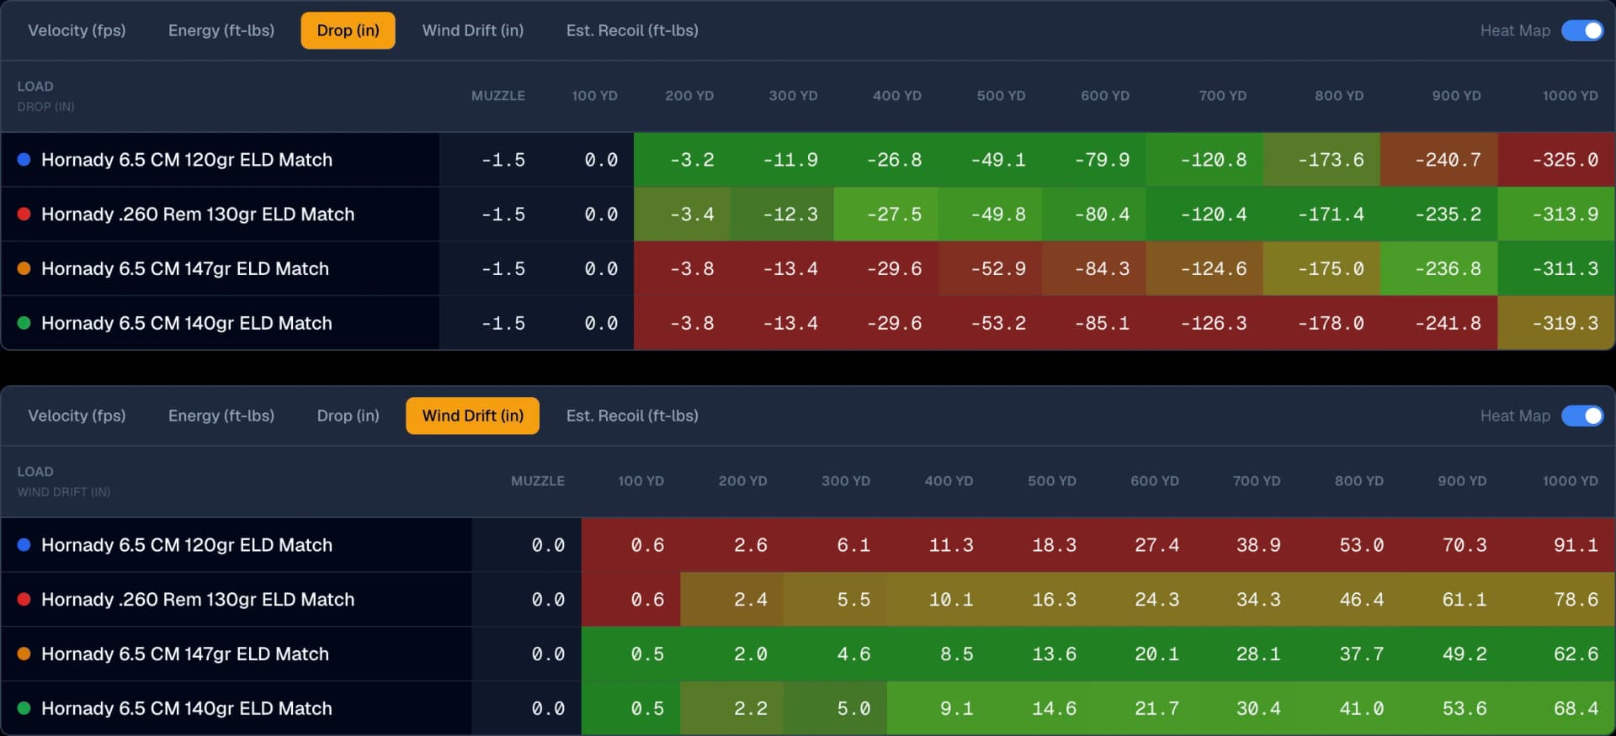1616x736 pixels.
Task: Click blue dot for 120gr load in wind drift table
Action: (x=24, y=544)
